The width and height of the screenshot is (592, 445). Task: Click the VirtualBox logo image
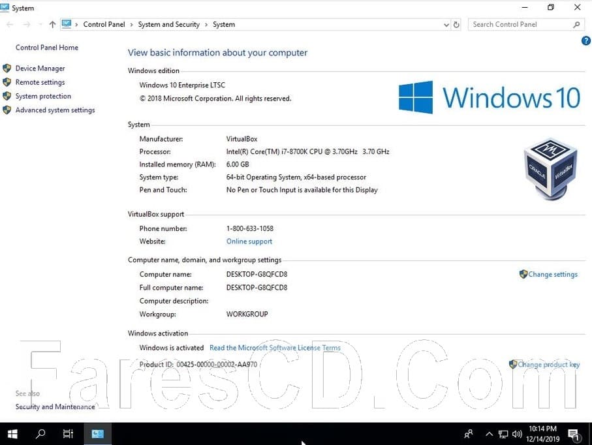pos(551,169)
